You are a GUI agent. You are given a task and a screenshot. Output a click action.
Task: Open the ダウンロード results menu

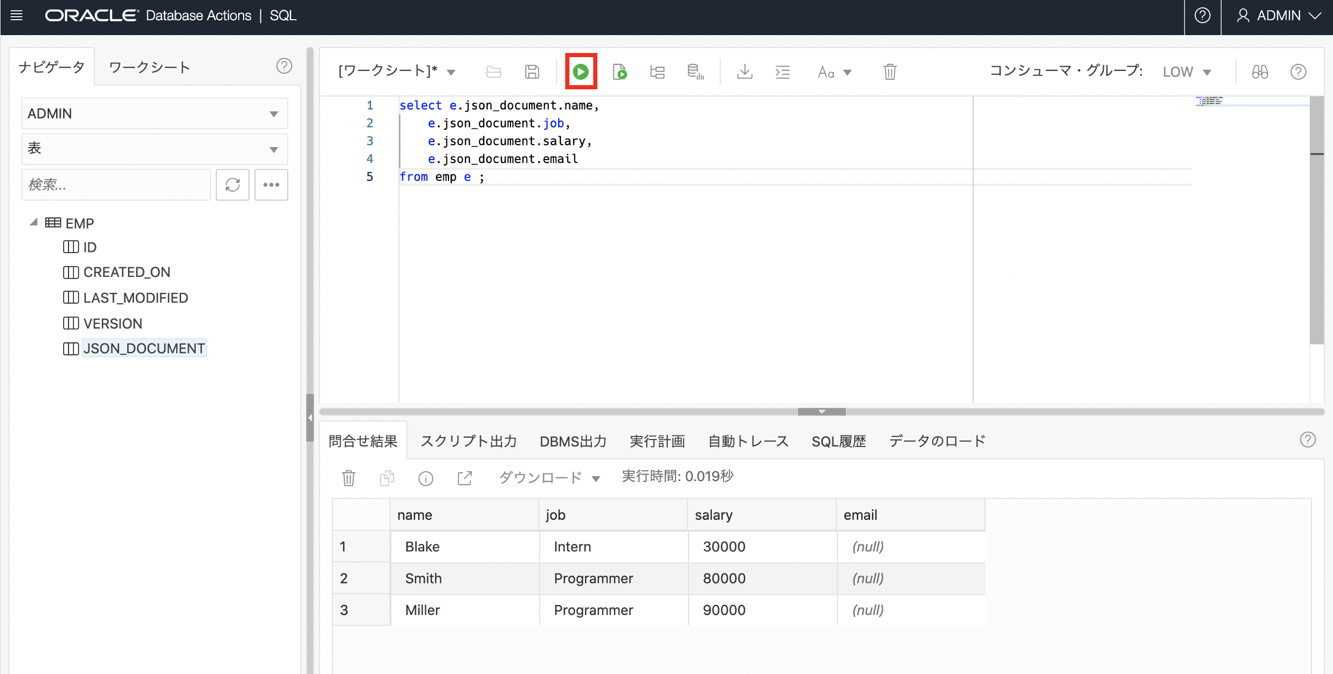549,478
